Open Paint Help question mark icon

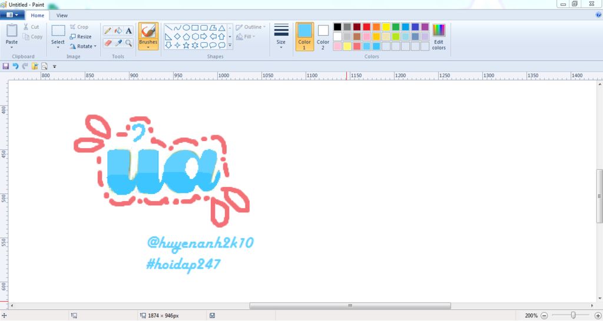pos(598,15)
